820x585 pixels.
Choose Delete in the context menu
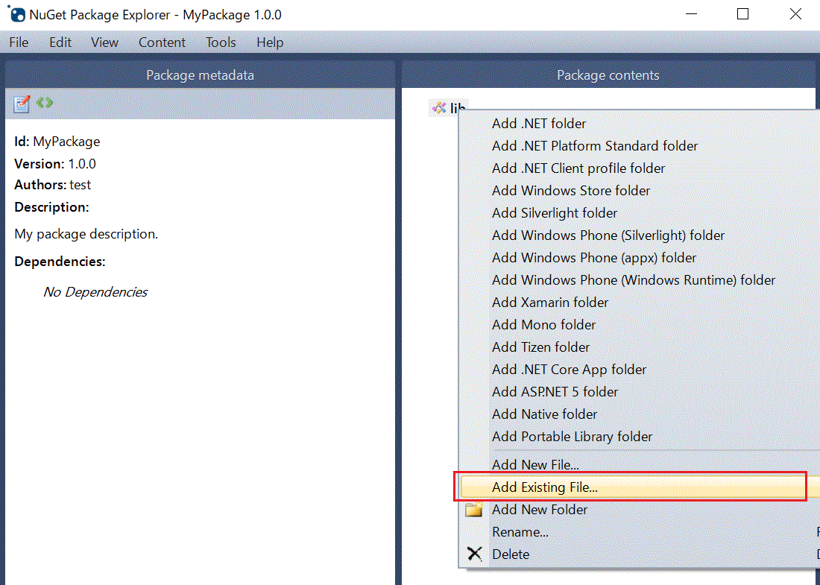pyautogui.click(x=639, y=554)
